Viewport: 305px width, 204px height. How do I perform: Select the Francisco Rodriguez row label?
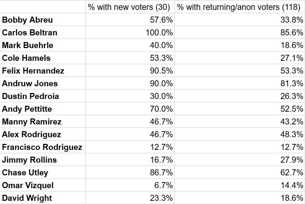42,147
